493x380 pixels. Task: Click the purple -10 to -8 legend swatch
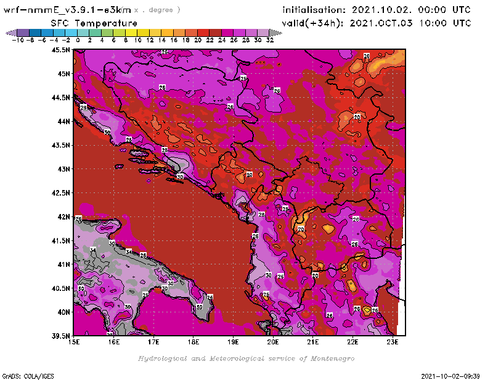pyautogui.click(x=23, y=33)
